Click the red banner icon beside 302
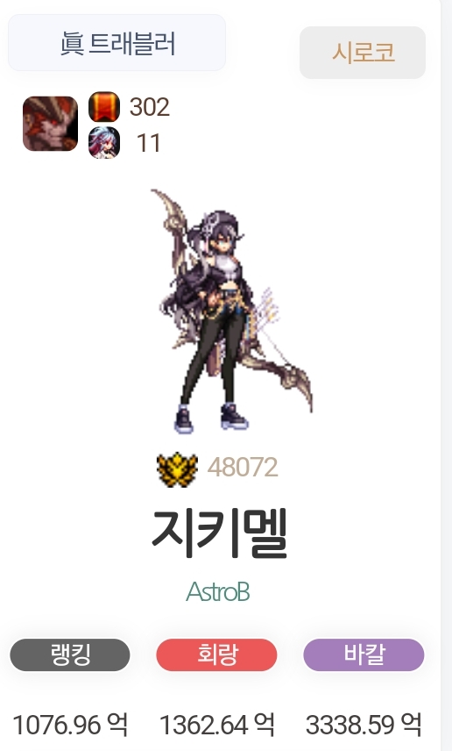452x751 pixels. [104, 106]
